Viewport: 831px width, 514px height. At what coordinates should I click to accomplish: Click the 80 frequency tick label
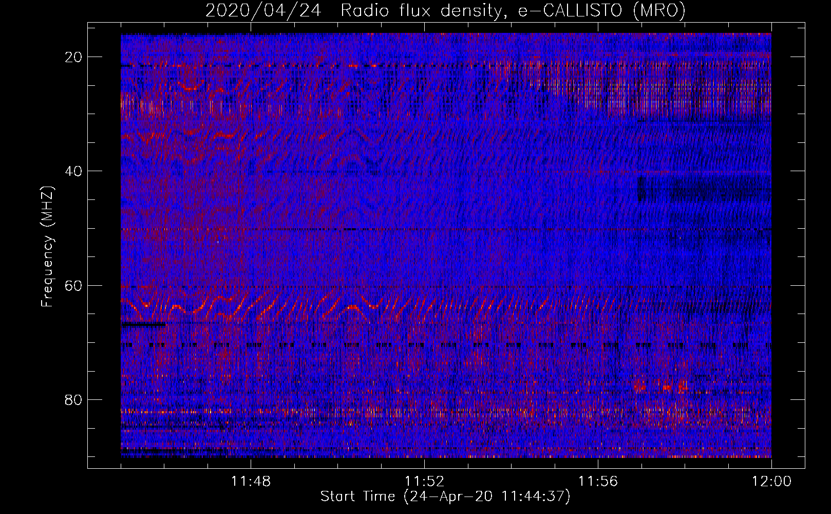pos(74,399)
